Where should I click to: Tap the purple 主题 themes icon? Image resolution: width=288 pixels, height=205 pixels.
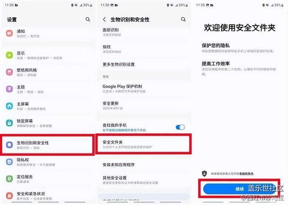click(9, 89)
